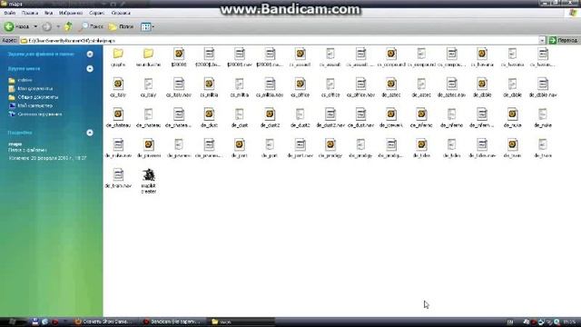
Task: Select the de_chateau map file with Half-Life icon
Action: pos(118,118)
